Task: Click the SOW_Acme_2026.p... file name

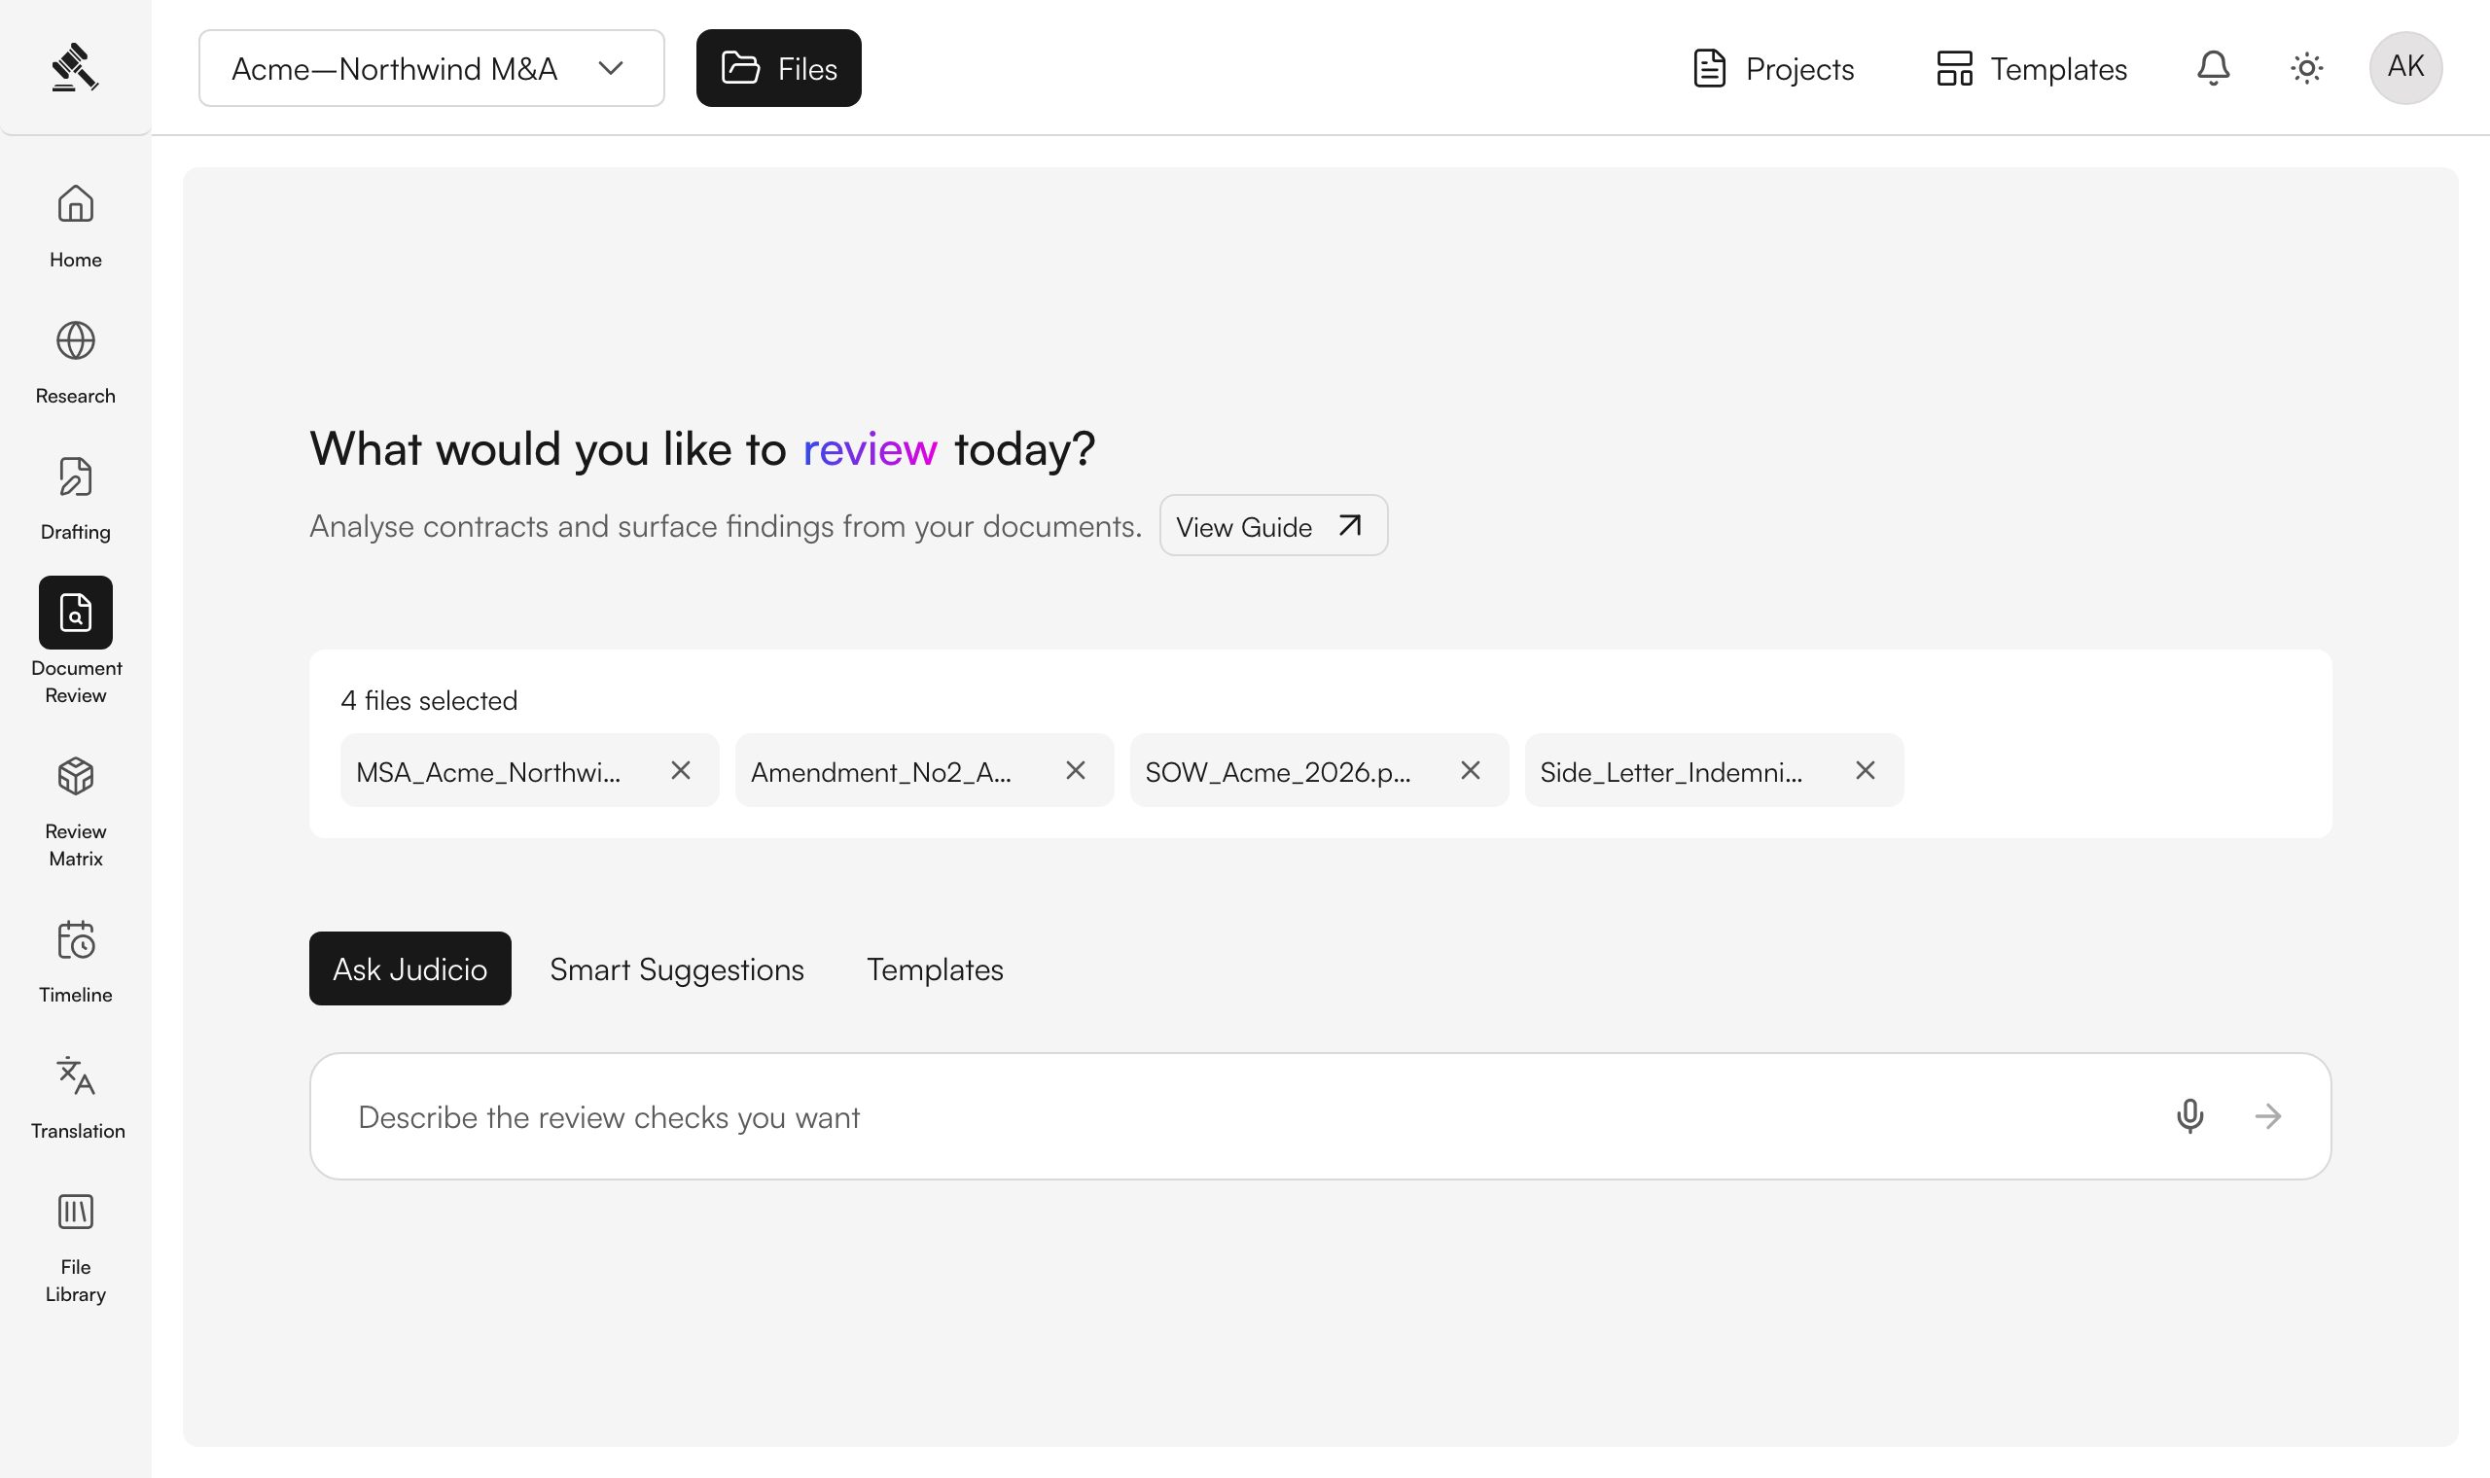Action: (x=1278, y=773)
